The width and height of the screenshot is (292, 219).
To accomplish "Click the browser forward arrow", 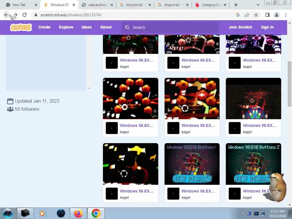I will [15, 15].
